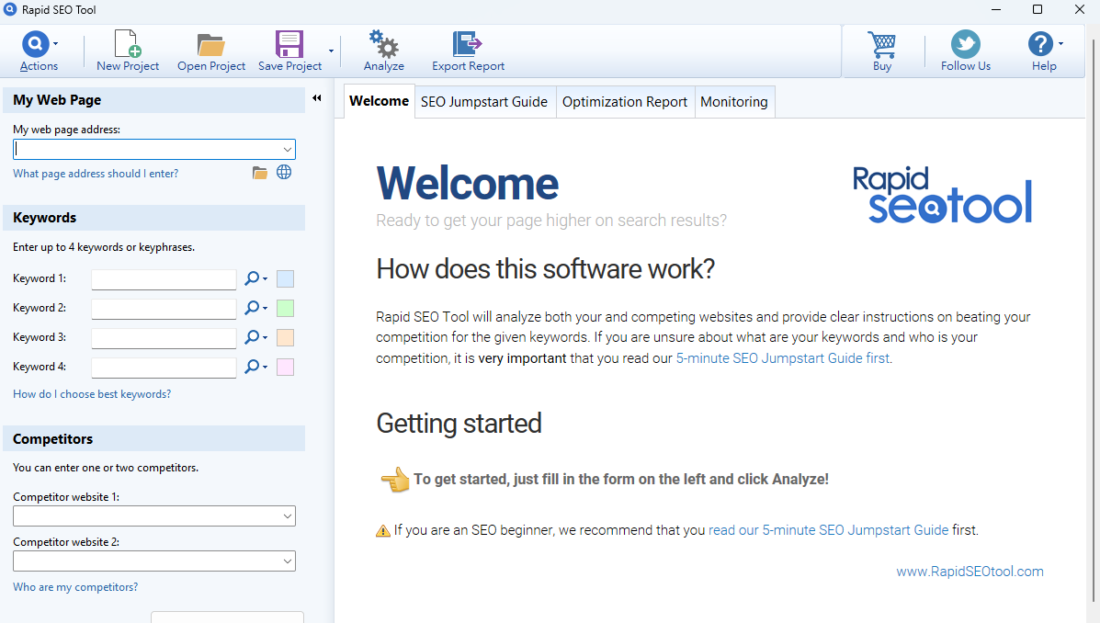Image resolution: width=1100 pixels, height=623 pixels.
Task: Click the Keyword 3 input field
Action: [164, 338]
